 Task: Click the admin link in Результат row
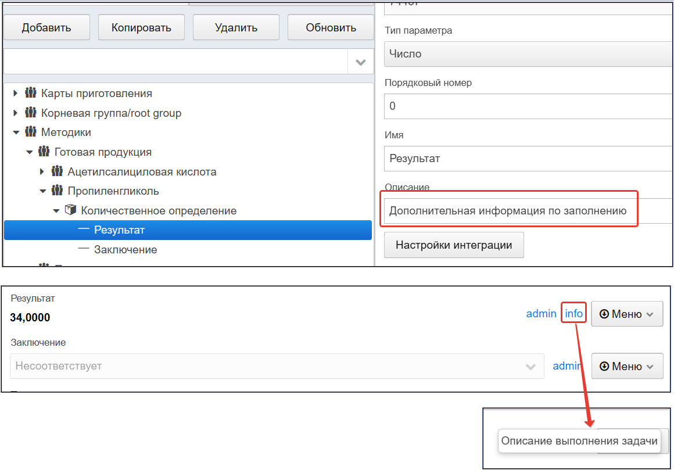coord(541,314)
